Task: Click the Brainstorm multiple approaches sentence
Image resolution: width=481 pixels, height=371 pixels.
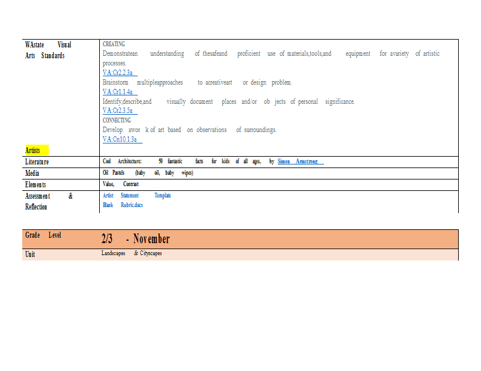Action: (x=197, y=82)
